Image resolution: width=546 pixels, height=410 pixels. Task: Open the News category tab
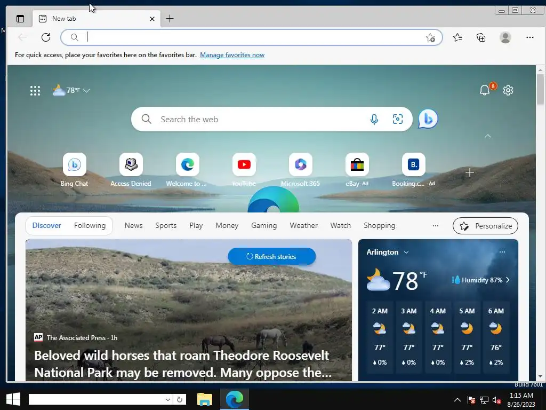click(134, 226)
